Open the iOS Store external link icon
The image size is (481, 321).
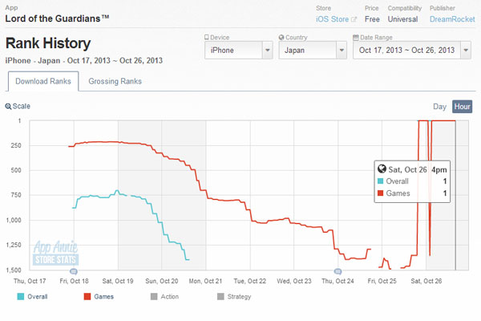pyautogui.click(x=354, y=19)
